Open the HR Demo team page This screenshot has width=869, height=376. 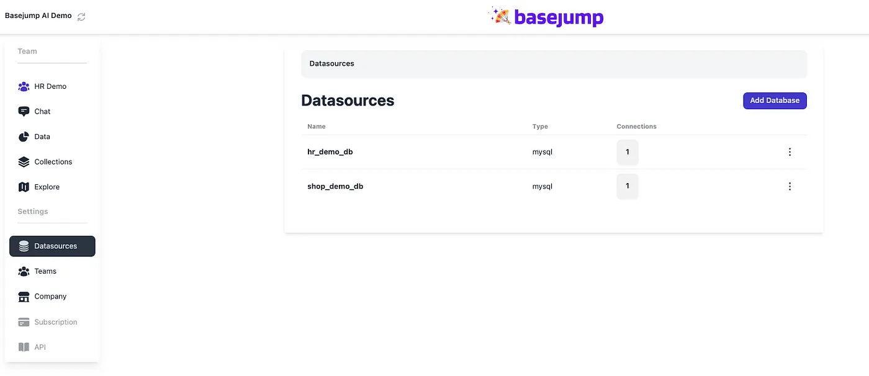50,86
